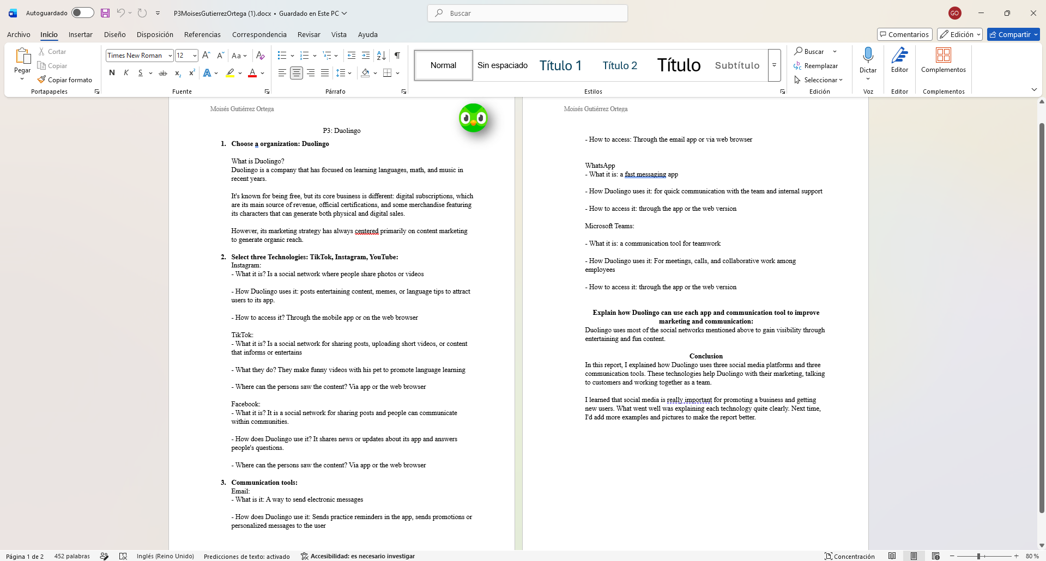Open the line spacing dropdown
Image resolution: width=1046 pixels, height=561 pixels.
[x=349, y=73]
